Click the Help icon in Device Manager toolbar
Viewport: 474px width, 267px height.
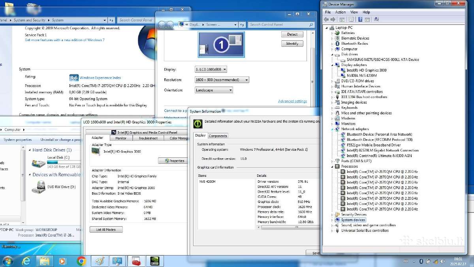361,19
